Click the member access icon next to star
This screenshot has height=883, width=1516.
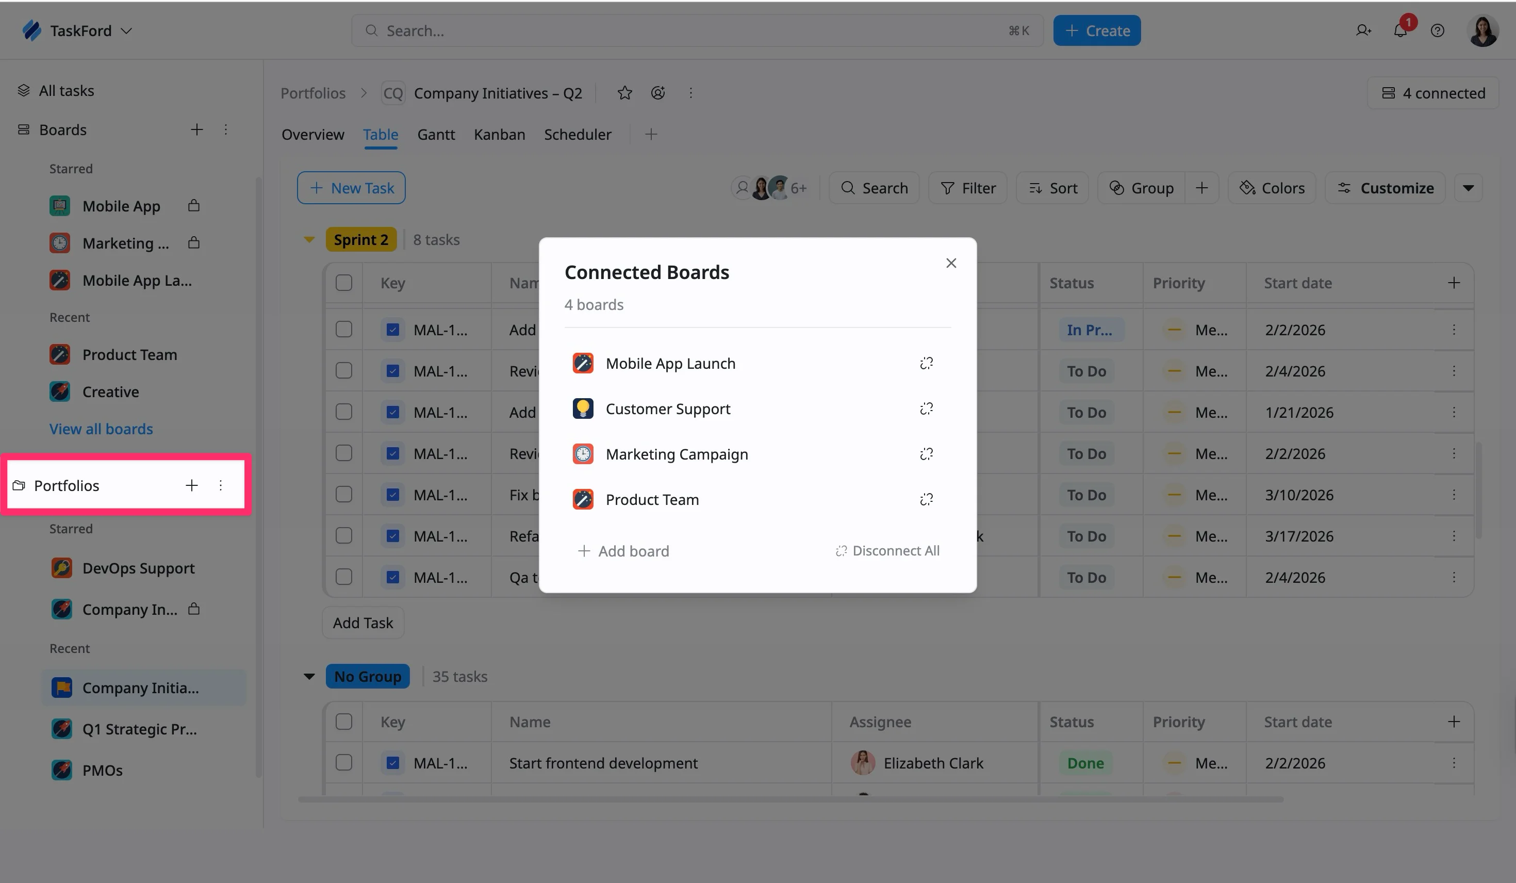click(658, 93)
